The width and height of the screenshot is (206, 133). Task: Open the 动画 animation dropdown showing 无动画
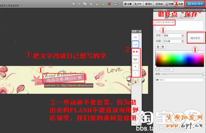[x=173, y=41]
